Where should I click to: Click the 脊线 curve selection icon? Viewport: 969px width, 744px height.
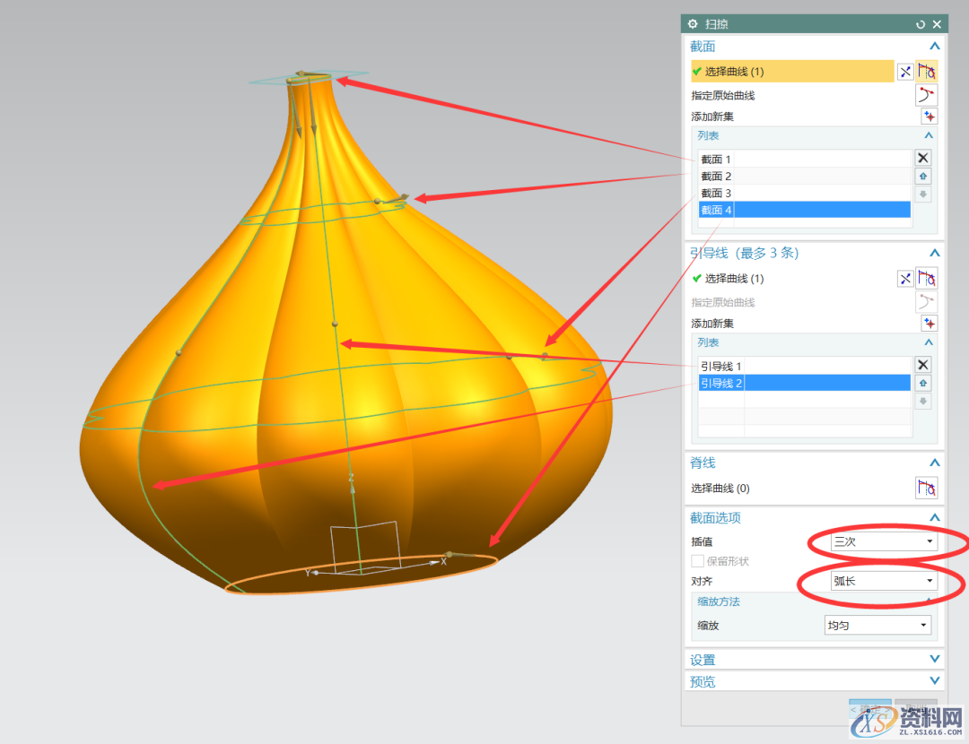coord(927,489)
